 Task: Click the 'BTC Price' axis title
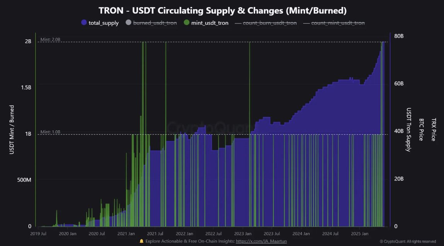pyautogui.click(x=421, y=130)
